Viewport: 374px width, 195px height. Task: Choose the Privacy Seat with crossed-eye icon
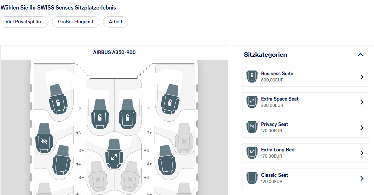44,138
